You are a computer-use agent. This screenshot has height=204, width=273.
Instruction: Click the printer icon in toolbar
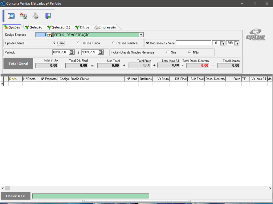click(x=36, y=16)
